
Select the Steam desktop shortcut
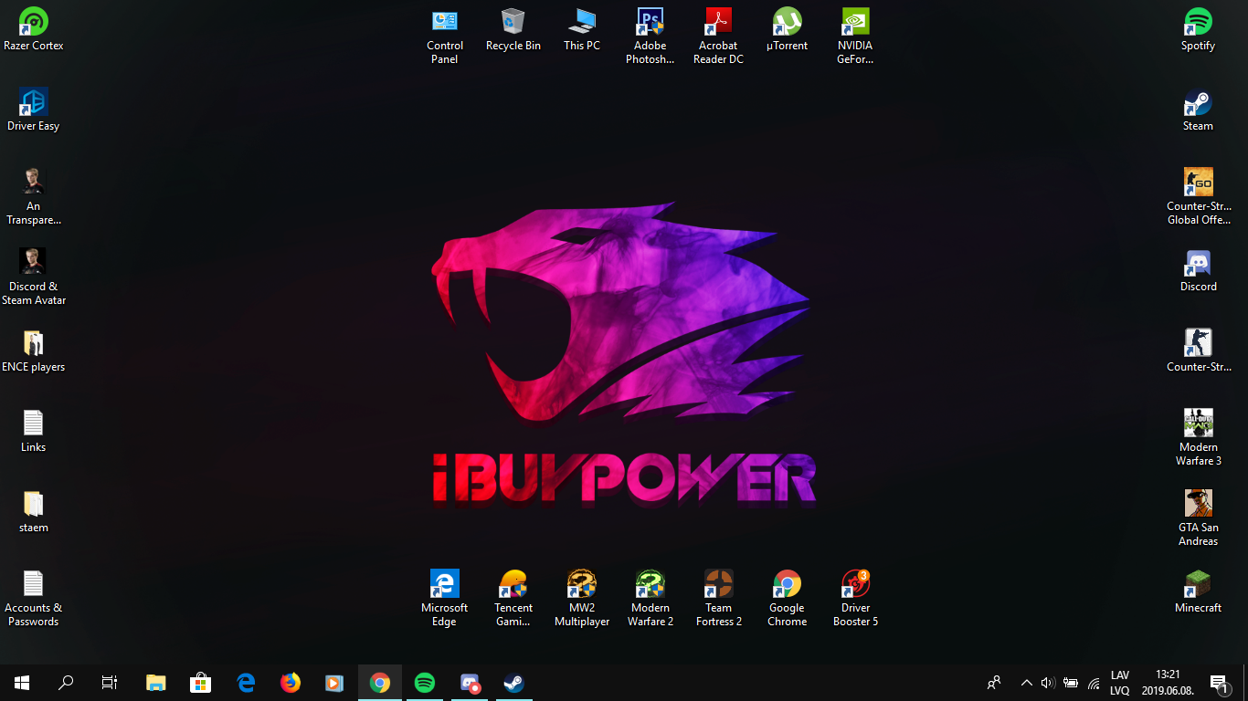pos(1198,110)
